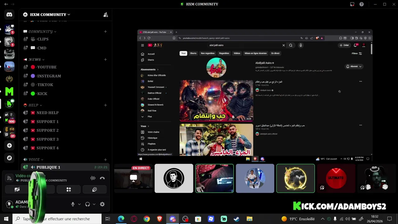This screenshot has width=398, height=224.
Task: Open Historique in YouTube sidebar
Action: [152, 138]
